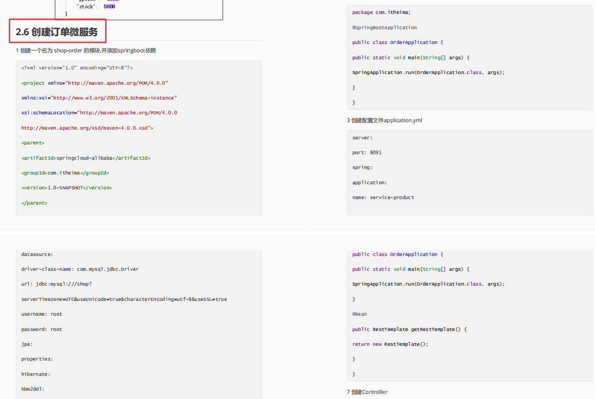Click the "port: 8091" line

[x=367, y=152]
